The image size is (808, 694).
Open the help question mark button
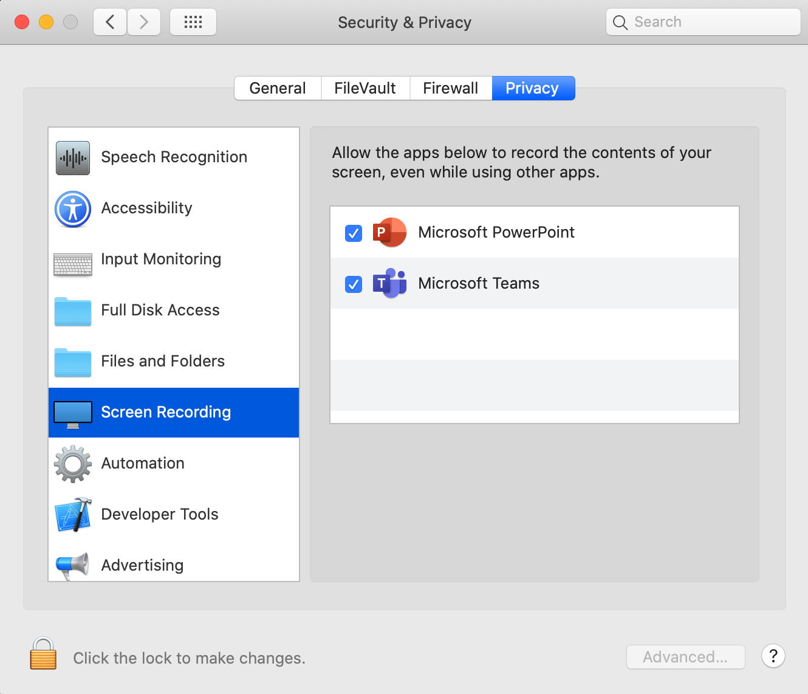pyautogui.click(x=773, y=656)
